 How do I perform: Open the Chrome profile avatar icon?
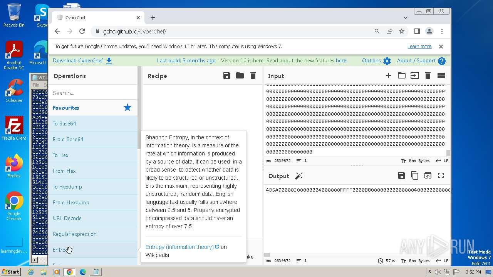[429, 32]
